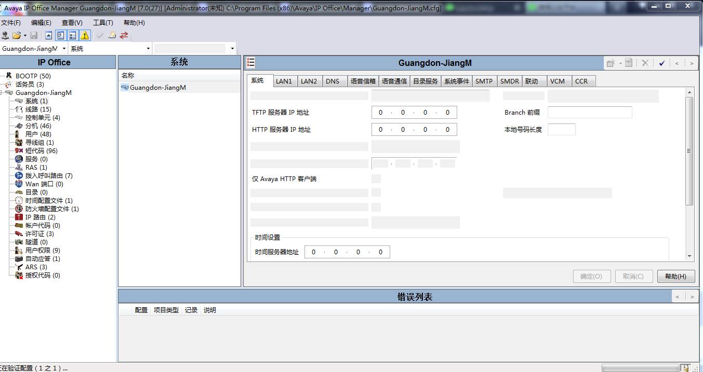The width and height of the screenshot is (703, 372).
Task: Click the Wan 端口 (0) icon
Action: (x=19, y=184)
